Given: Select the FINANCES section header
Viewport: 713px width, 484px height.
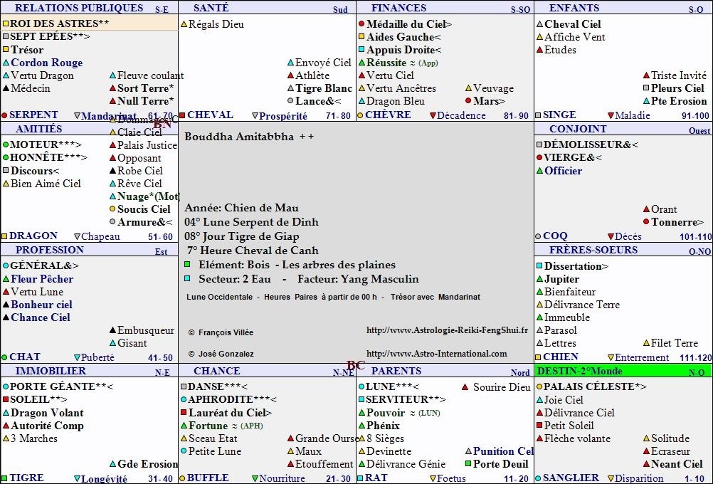Looking at the screenshot, I should point(398,8).
